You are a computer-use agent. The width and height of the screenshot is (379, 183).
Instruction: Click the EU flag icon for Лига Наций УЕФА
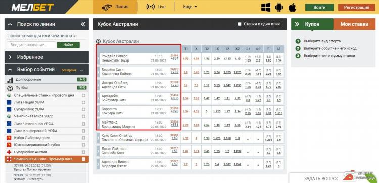[x=9, y=102]
